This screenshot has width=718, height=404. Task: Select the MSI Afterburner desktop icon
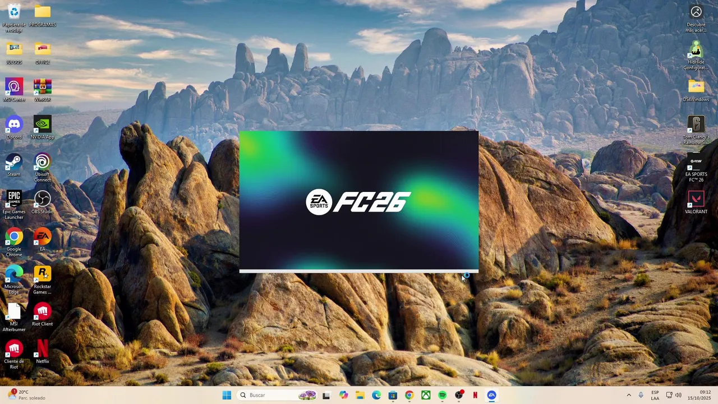coord(14,318)
